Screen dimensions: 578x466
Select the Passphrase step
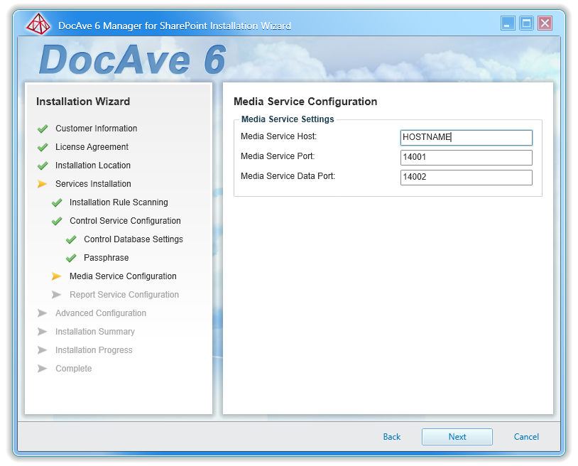(x=107, y=257)
